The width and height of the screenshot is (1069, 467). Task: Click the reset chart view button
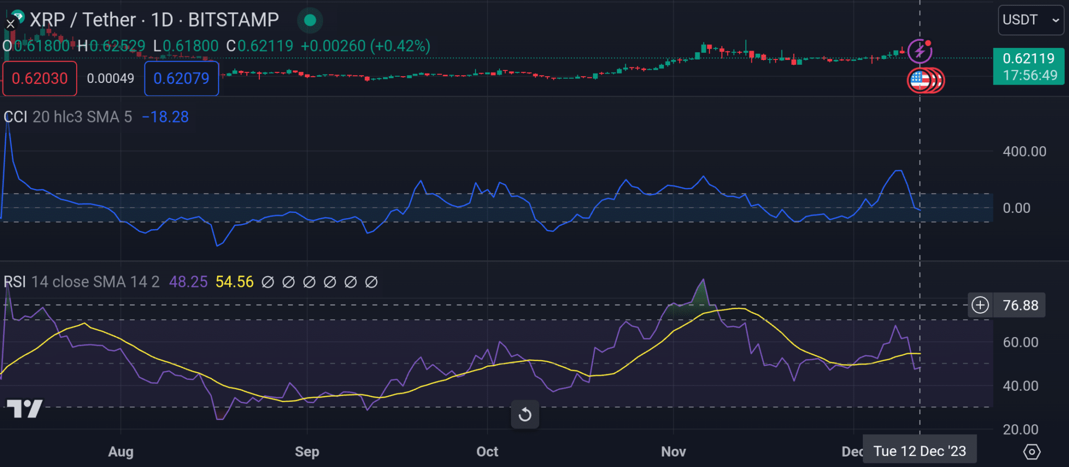click(525, 415)
